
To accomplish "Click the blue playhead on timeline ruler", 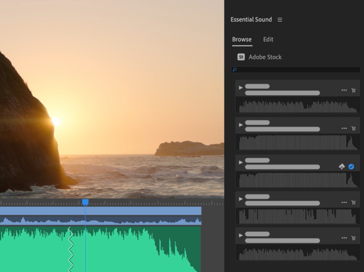I will pos(85,202).
